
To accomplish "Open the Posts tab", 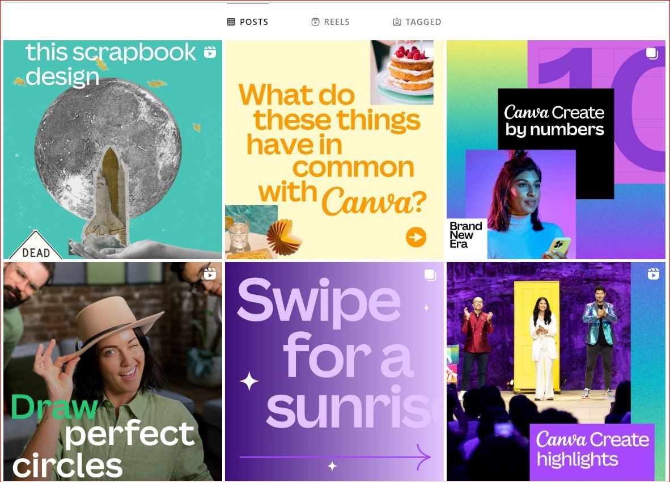I will point(247,22).
